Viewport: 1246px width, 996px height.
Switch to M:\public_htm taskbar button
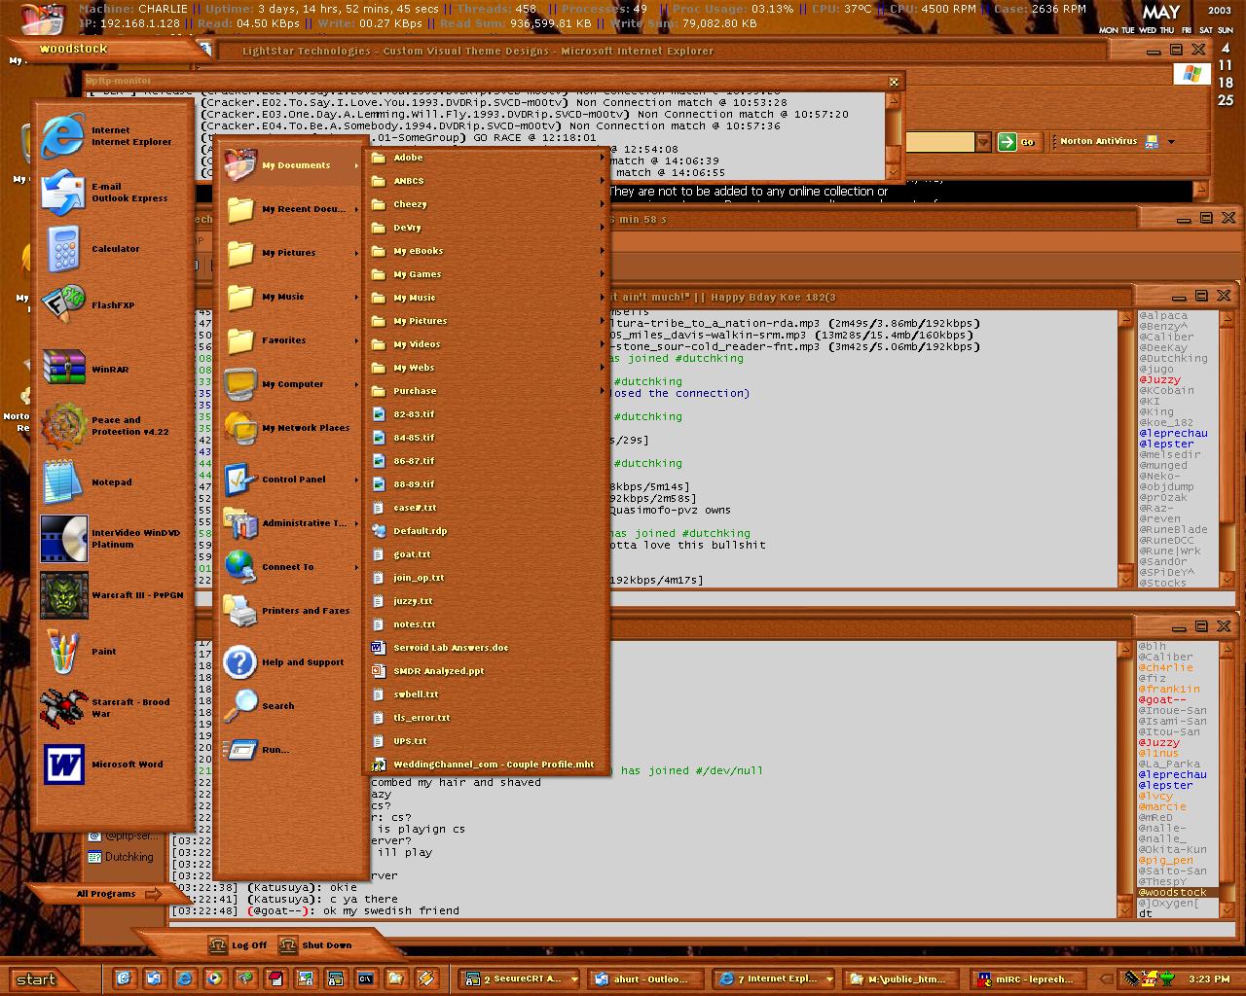click(x=900, y=979)
